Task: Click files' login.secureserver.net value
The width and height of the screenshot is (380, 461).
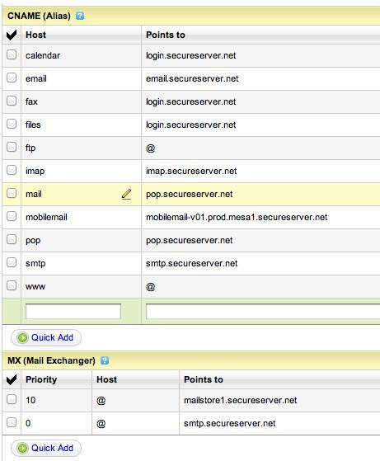Action: point(191,125)
